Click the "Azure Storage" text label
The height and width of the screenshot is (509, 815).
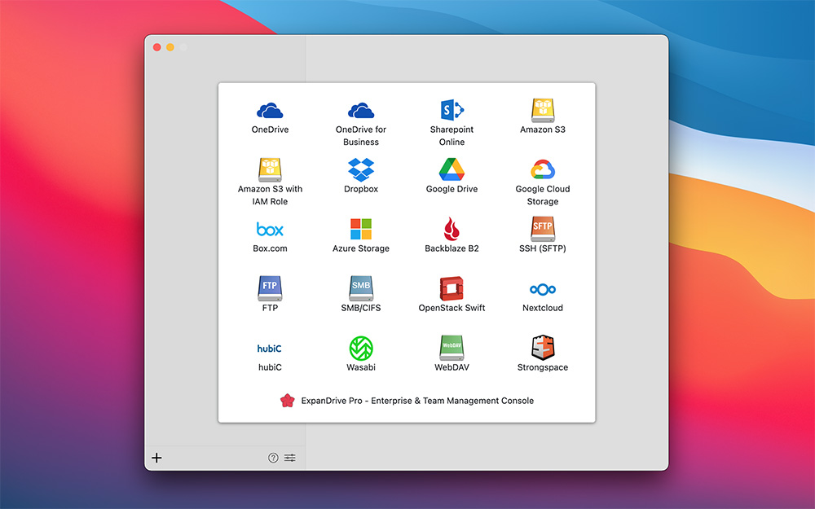(361, 248)
